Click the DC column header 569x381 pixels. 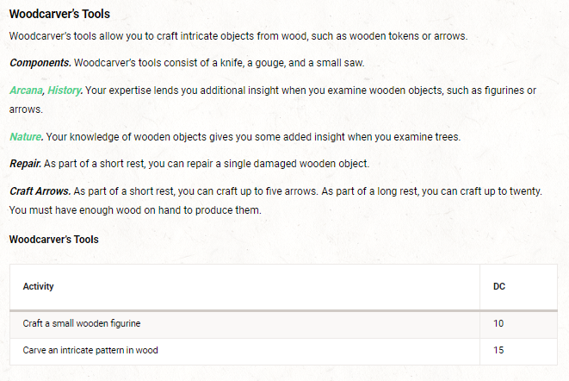point(499,286)
